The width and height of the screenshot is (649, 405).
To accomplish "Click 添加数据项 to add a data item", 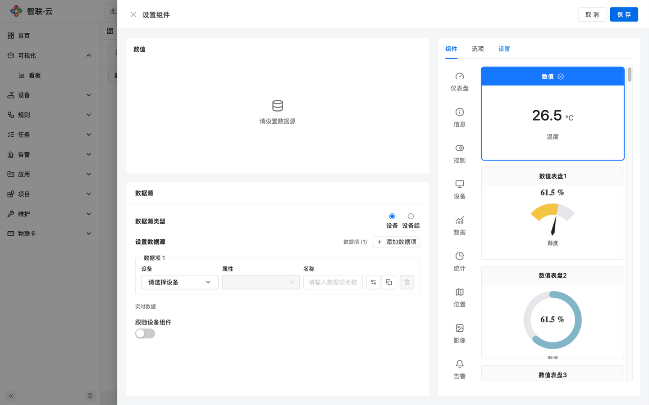I will (397, 242).
